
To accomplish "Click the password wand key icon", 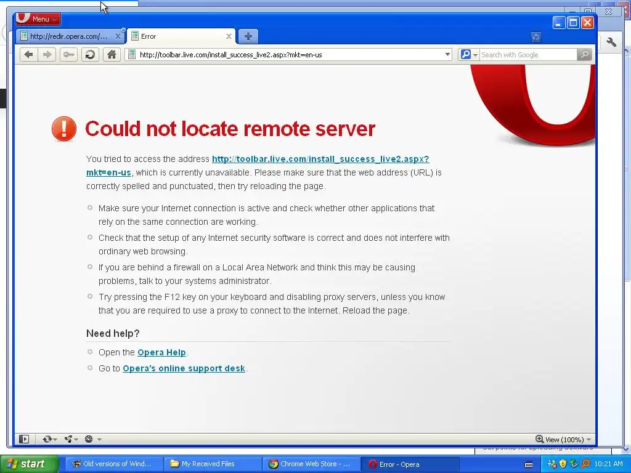I will tap(68, 54).
